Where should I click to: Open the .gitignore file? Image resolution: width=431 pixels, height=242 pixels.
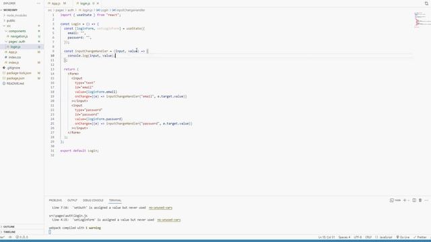point(13,67)
